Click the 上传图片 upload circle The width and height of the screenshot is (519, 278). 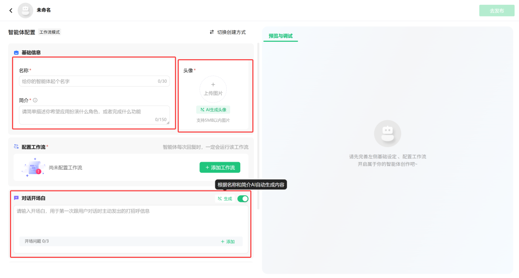213,89
